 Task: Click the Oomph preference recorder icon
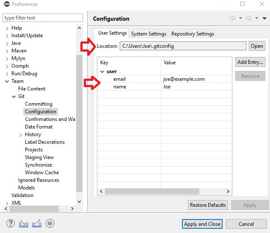(x=50, y=223)
